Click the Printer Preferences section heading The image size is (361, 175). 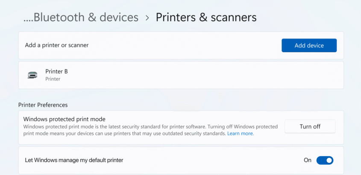43,105
